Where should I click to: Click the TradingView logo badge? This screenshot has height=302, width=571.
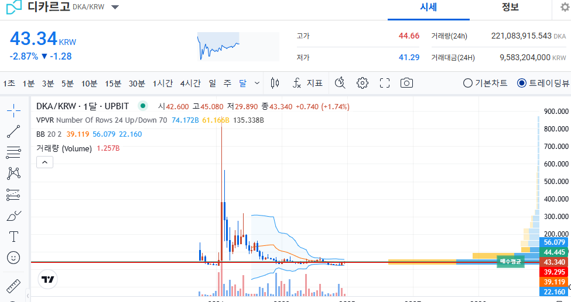point(47,279)
